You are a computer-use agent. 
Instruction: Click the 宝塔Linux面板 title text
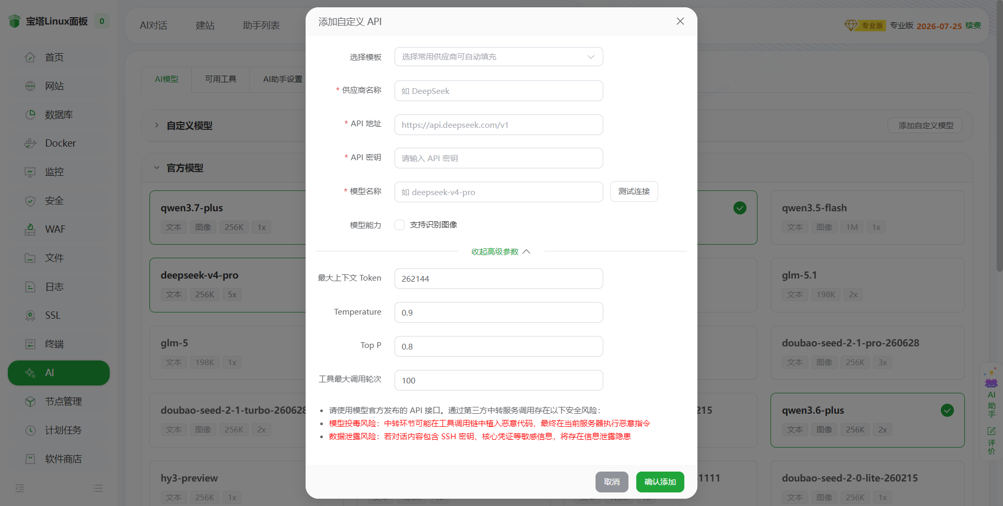point(57,21)
